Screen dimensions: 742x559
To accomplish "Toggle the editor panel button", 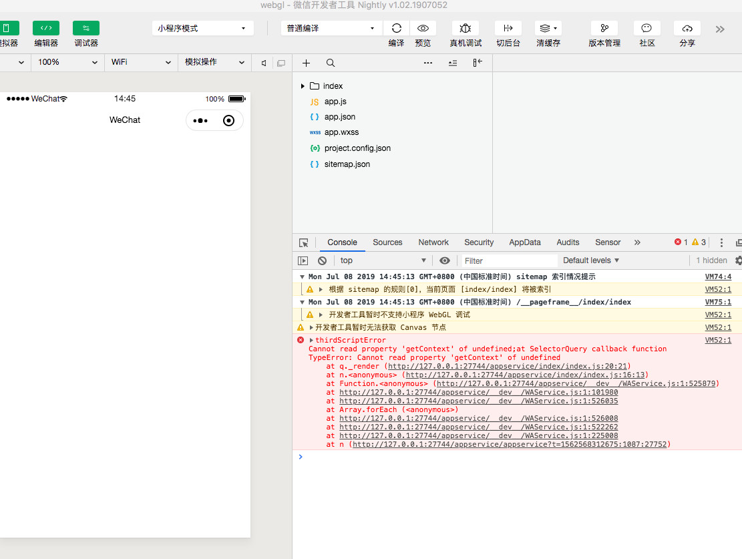I will 46,28.
